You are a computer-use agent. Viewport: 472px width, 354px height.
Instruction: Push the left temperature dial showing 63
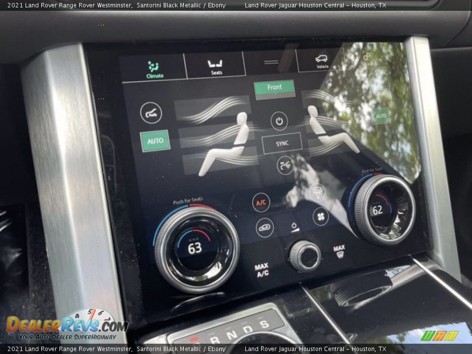pos(197,249)
